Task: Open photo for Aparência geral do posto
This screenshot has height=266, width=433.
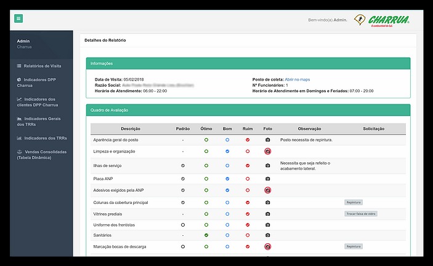Action: click(x=267, y=140)
